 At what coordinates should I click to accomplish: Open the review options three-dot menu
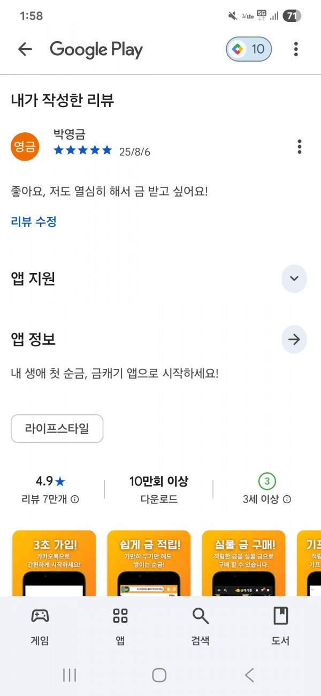pyautogui.click(x=299, y=146)
